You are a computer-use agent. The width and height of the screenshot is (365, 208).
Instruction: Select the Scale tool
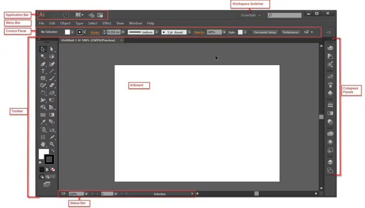point(52,93)
